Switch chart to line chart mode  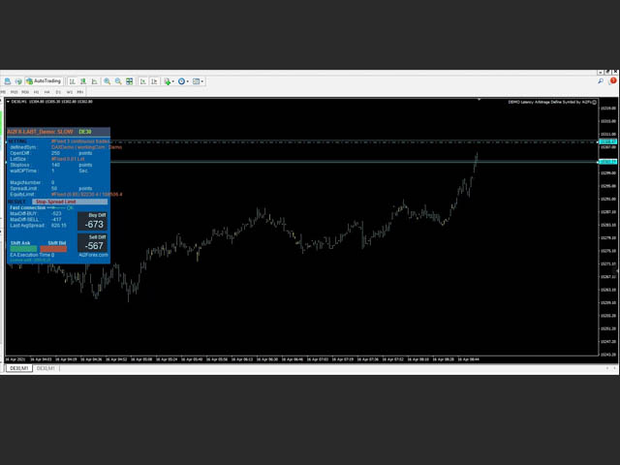tap(95, 81)
